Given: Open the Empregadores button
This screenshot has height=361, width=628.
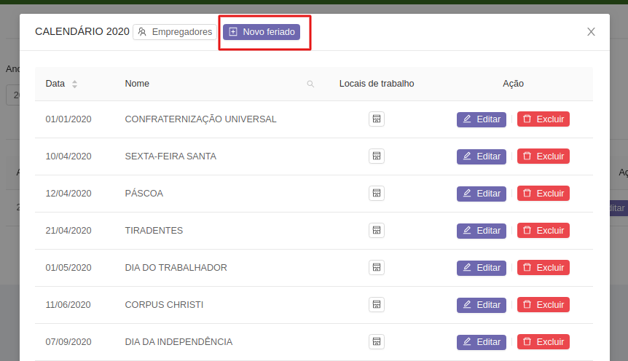Looking at the screenshot, I should (175, 32).
